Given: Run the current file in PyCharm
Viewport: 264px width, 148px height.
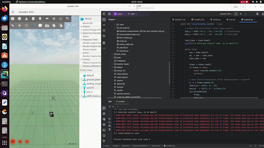Looking at the screenshot, I should click(x=236, y=14).
